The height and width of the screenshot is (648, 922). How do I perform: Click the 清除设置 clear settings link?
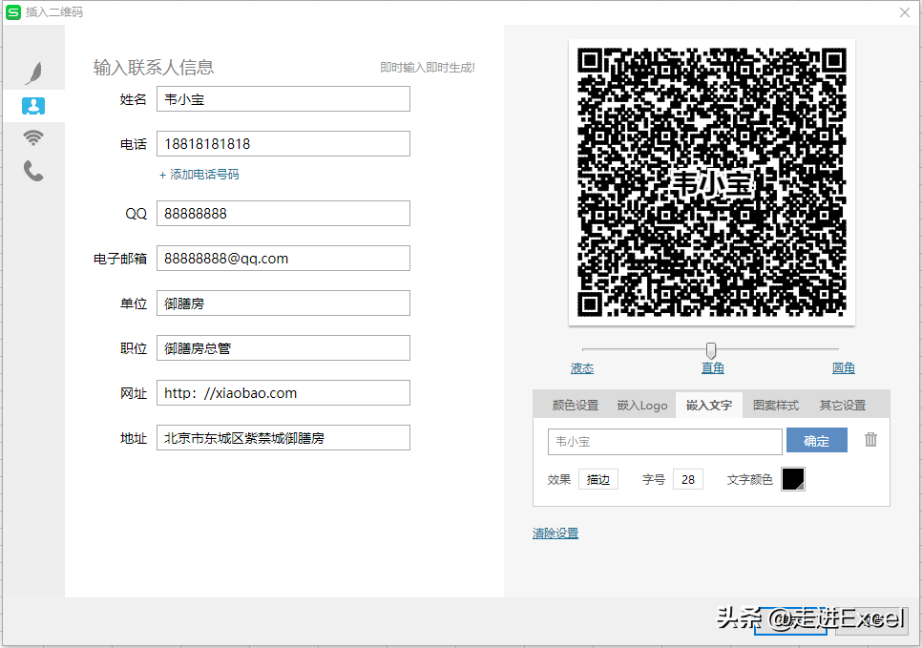click(x=555, y=533)
